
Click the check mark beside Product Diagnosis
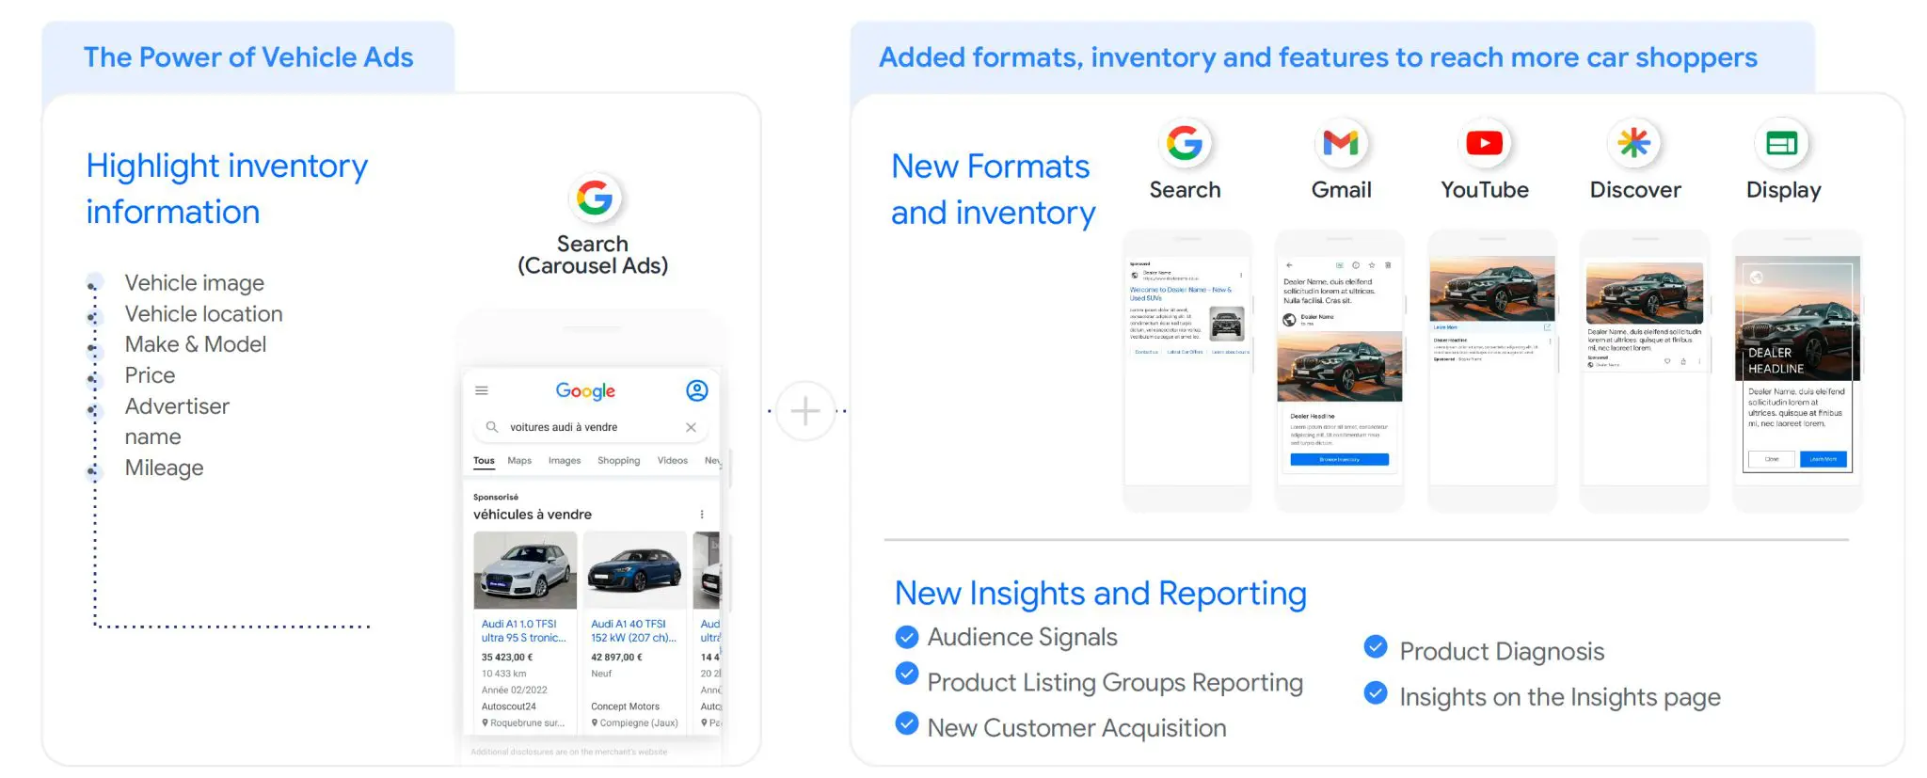coord(1376,647)
